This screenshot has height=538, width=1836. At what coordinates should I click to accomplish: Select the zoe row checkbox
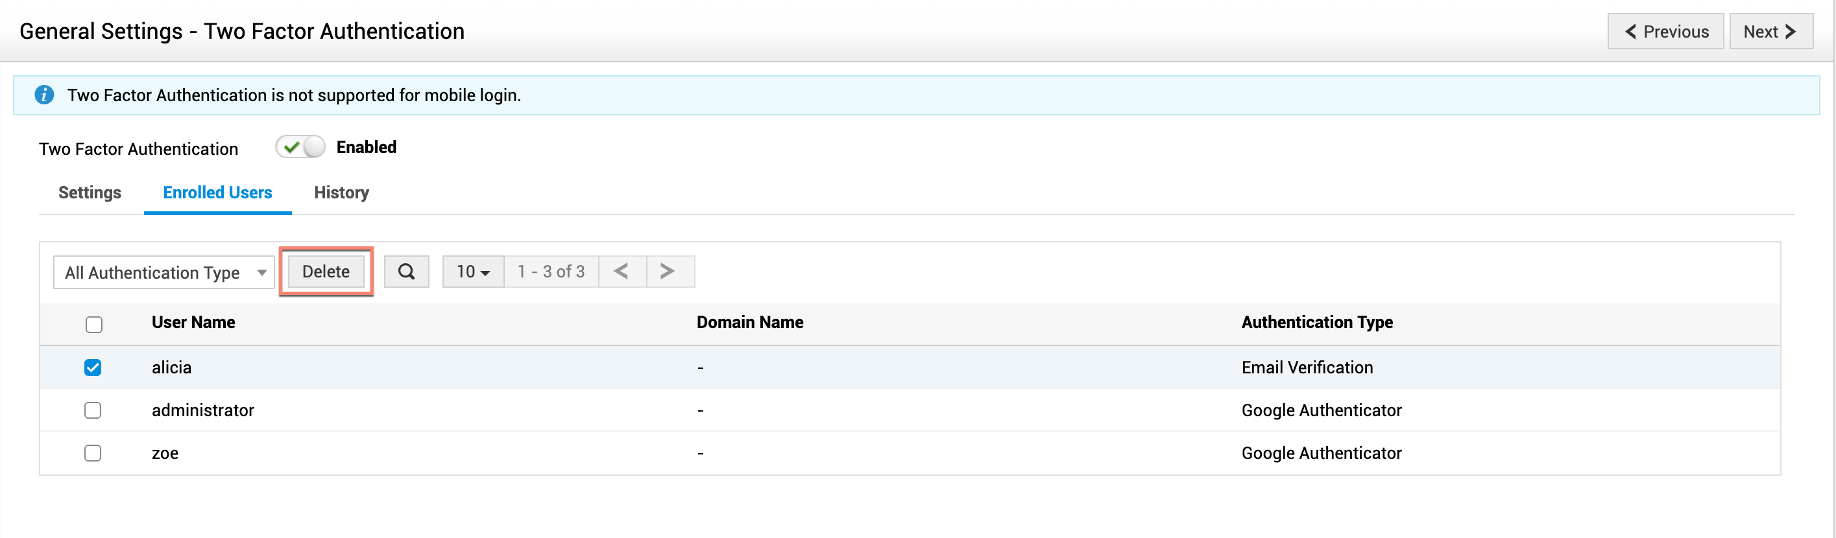[x=93, y=452]
